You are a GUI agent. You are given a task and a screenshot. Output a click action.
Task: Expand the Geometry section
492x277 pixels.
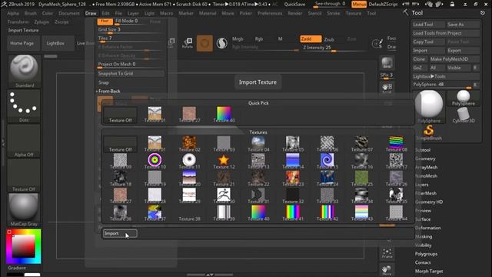(425, 159)
